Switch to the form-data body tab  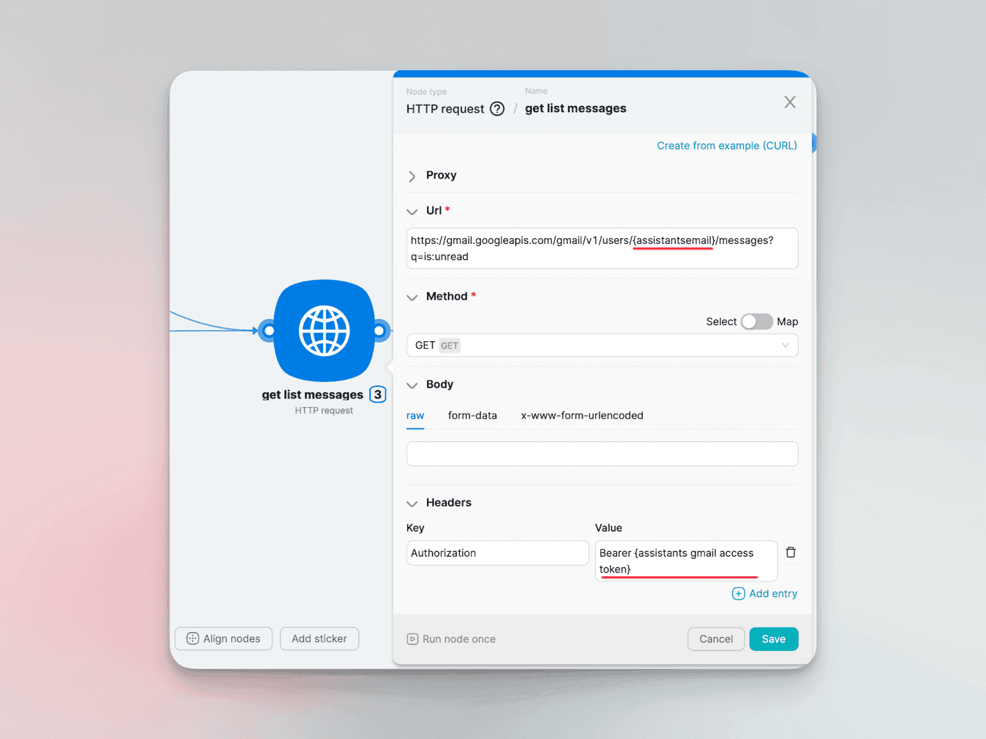(x=472, y=416)
